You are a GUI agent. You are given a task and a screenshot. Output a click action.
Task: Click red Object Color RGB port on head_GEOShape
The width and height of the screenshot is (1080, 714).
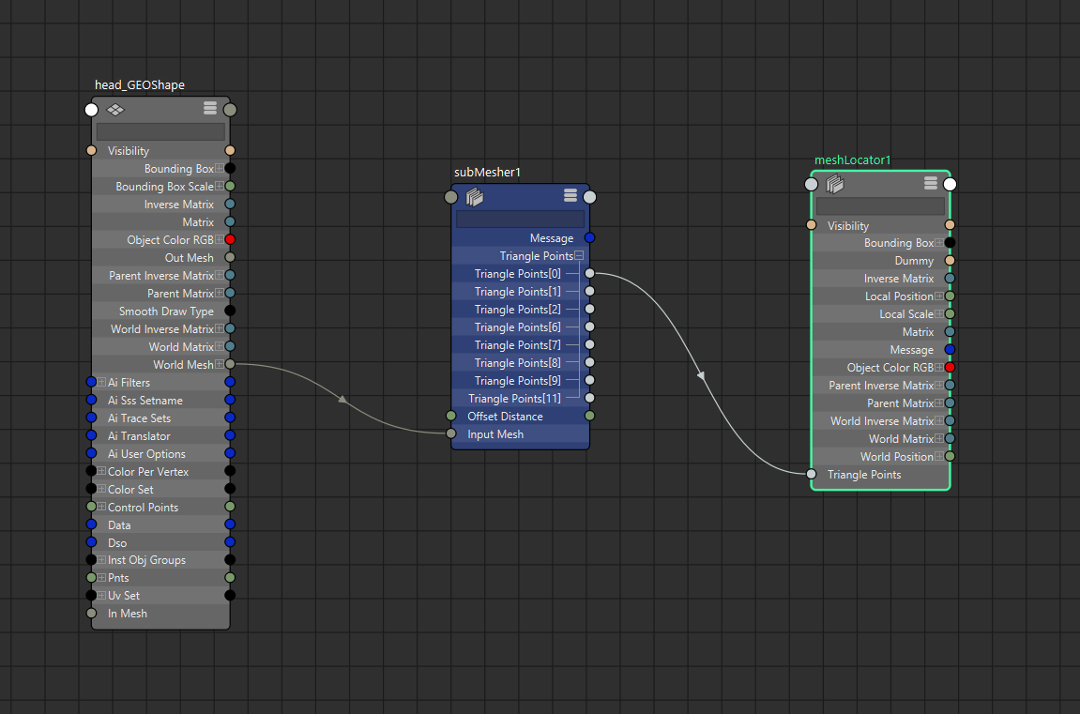click(x=230, y=239)
